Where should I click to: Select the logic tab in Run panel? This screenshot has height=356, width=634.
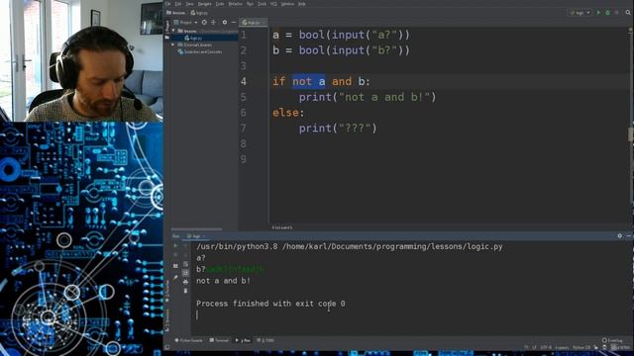196,235
